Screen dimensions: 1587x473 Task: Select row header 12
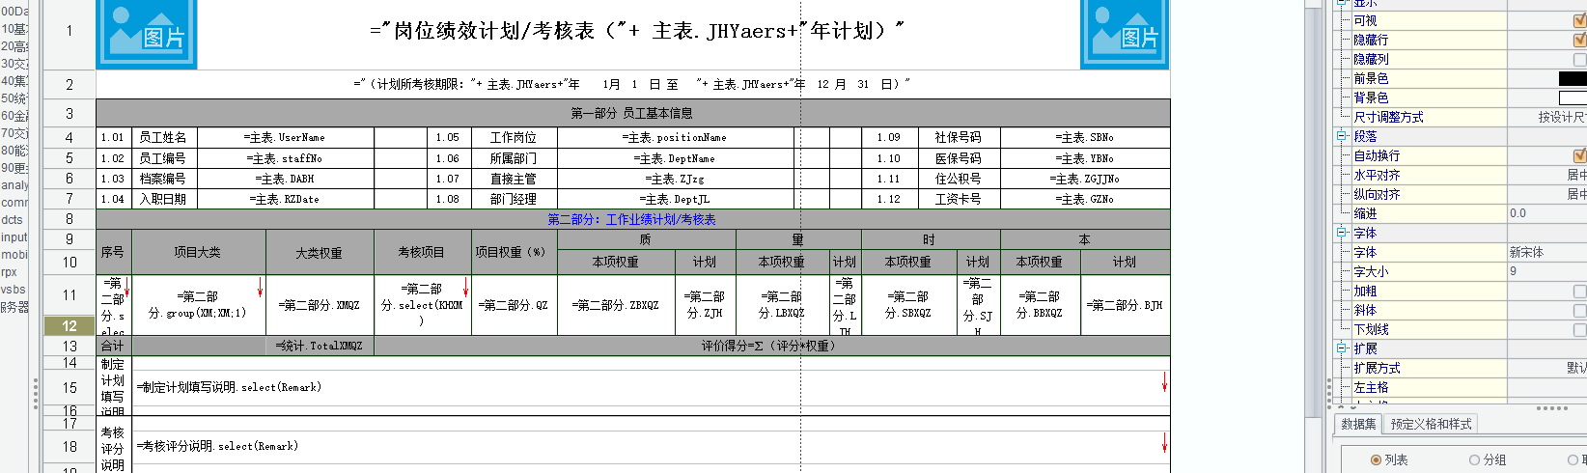click(x=70, y=326)
